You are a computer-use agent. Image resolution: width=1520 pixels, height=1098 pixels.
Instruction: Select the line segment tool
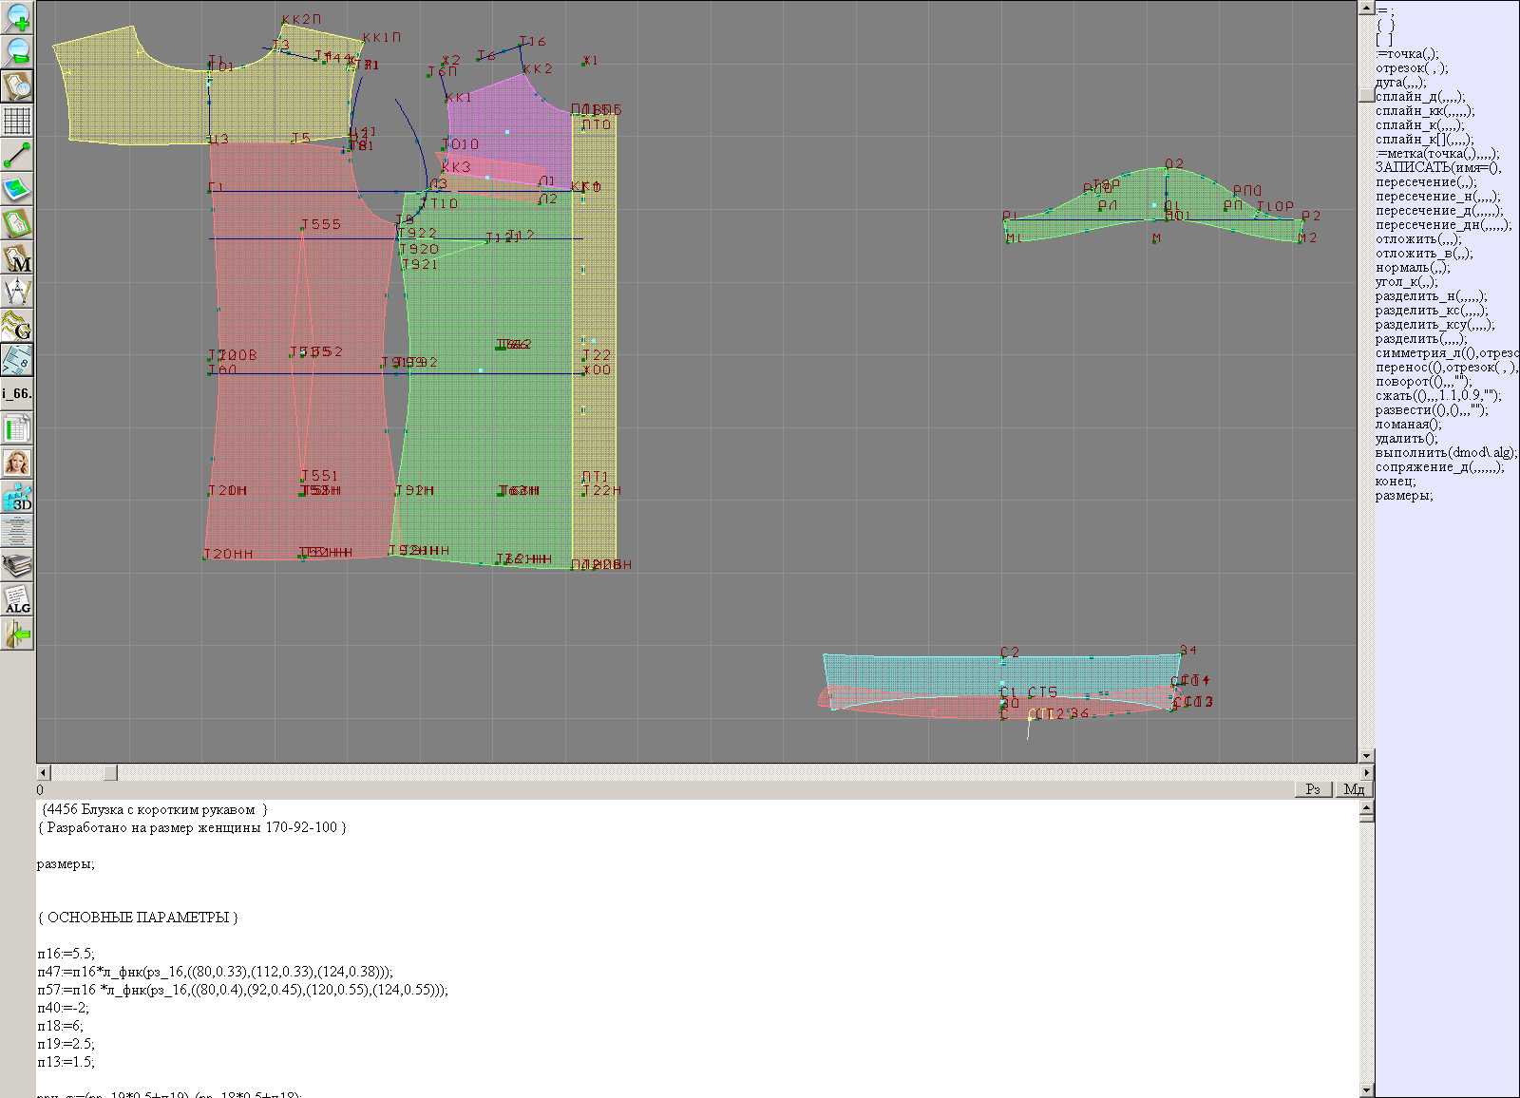click(x=17, y=155)
